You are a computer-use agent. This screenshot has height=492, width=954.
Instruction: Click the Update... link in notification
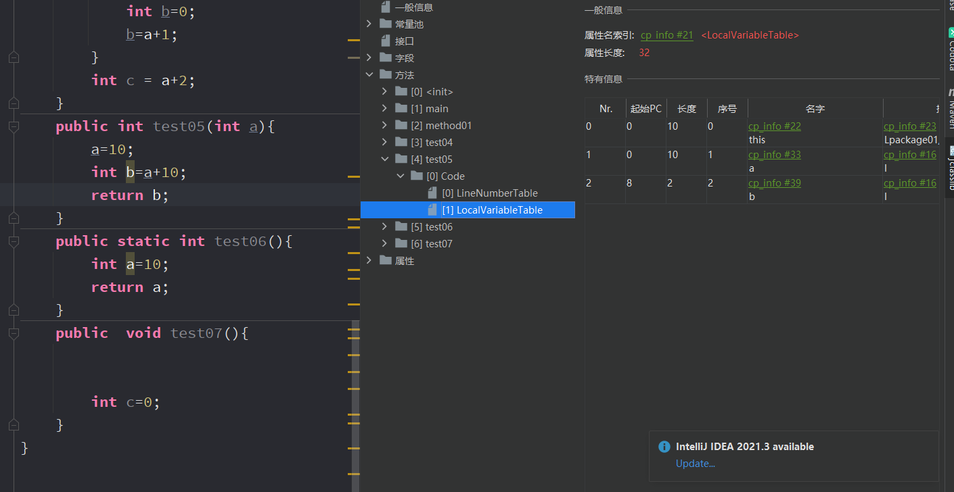[695, 464]
